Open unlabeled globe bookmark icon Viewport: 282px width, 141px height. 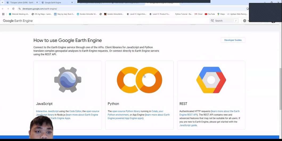[101, 14]
